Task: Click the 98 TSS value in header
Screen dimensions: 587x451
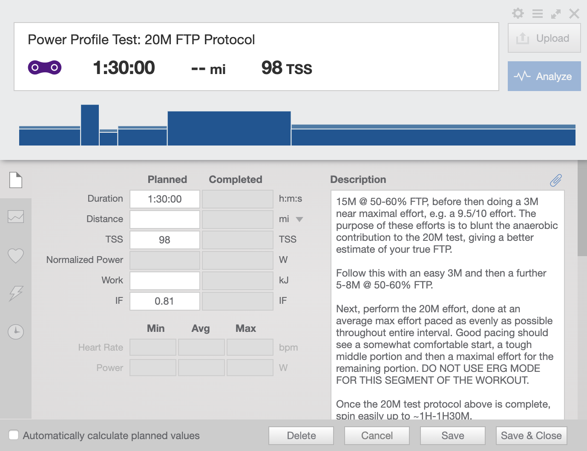Action: click(x=287, y=68)
